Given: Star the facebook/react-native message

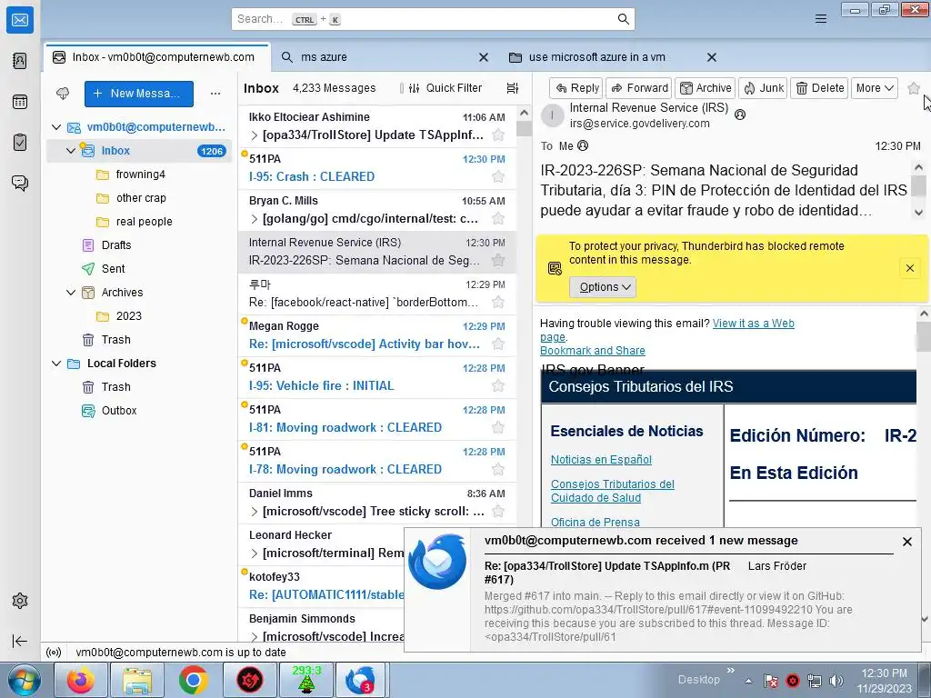Looking at the screenshot, I should (x=498, y=302).
